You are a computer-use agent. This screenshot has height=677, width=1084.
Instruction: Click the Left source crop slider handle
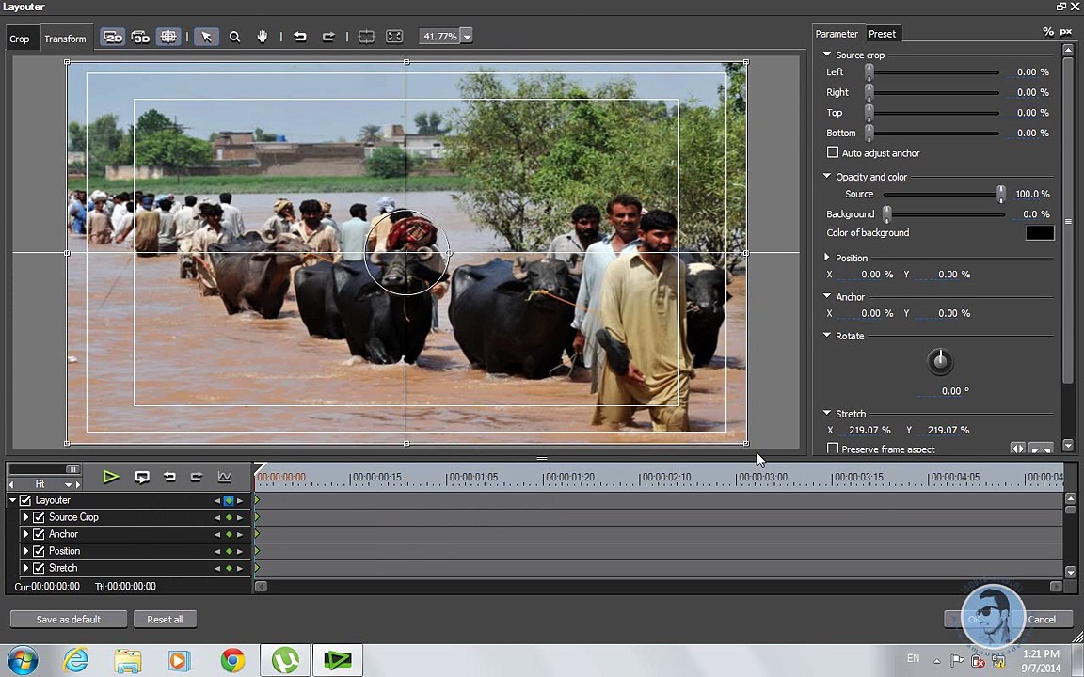pyautogui.click(x=869, y=71)
